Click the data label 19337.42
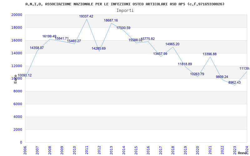250x156 pixels. [86, 16]
